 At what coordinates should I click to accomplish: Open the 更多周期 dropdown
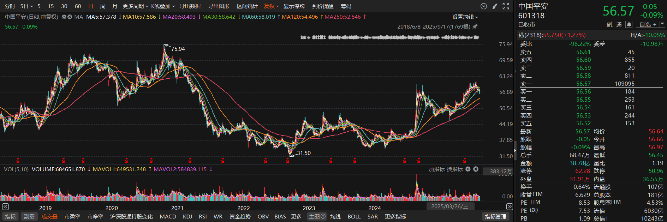(136, 6)
